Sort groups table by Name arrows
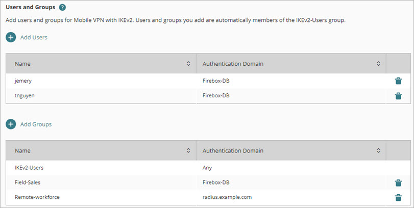This screenshot has width=414, height=208. tap(188, 150)
